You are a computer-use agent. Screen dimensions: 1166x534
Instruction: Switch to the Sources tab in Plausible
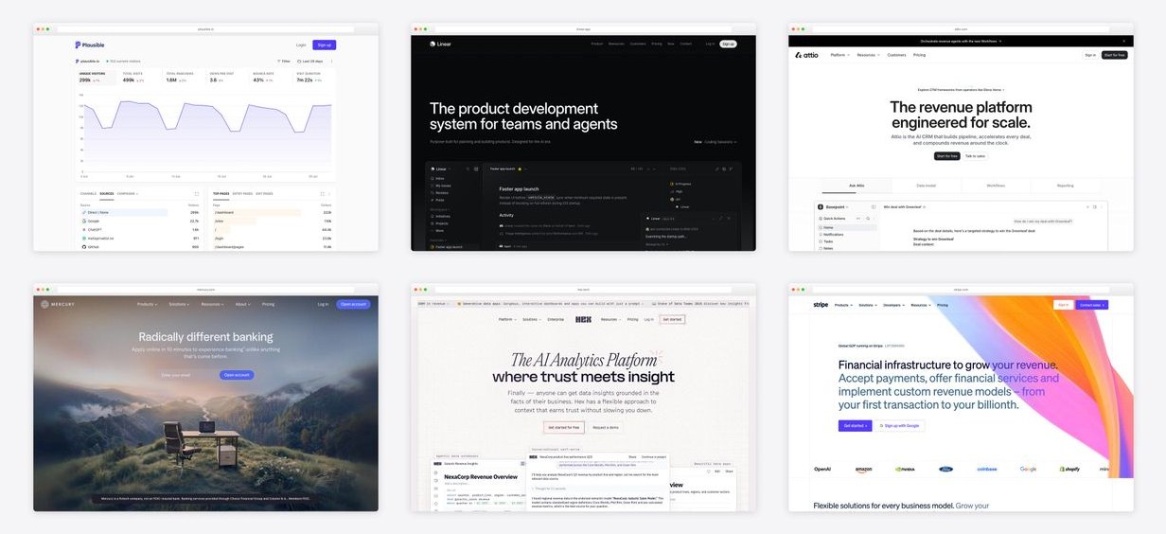click(x=107, y=194)
